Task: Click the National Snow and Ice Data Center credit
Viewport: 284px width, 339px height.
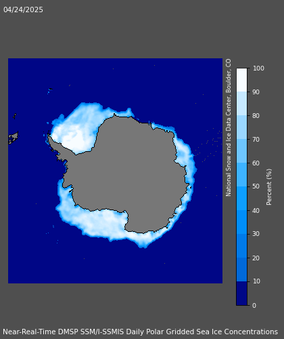Action: click(x=229, y=127)
